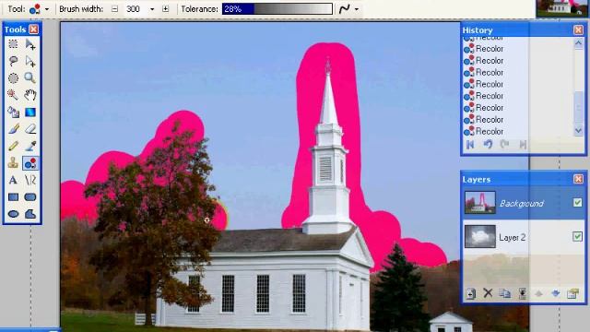Close the Layers panel
The width and height of the screenshot is (590, 332).
pos(578,179)
